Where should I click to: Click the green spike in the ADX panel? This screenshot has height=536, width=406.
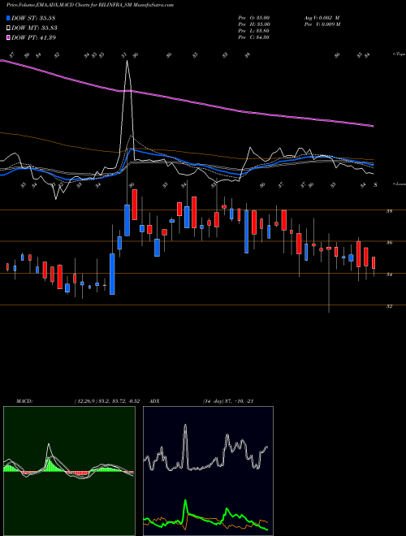(186, 501)
